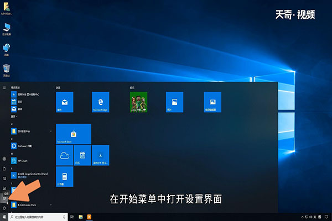
Task: Open the Video Editor tile
Action: (x=212, y=102)
